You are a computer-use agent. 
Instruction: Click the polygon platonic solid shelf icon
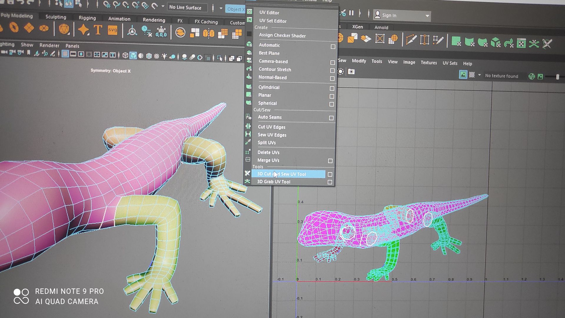[x=64, y=29]
